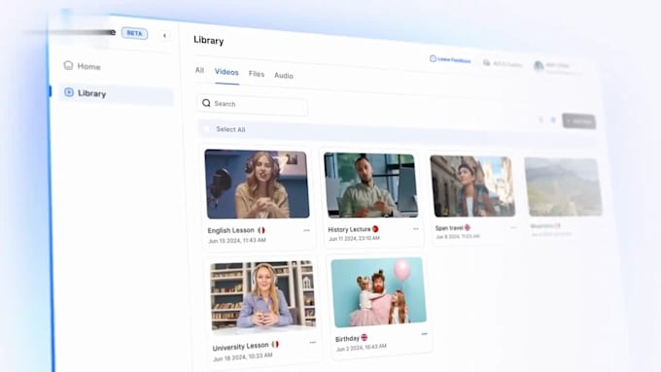
Task: Select Library in the sidebar
Action: 116,93
